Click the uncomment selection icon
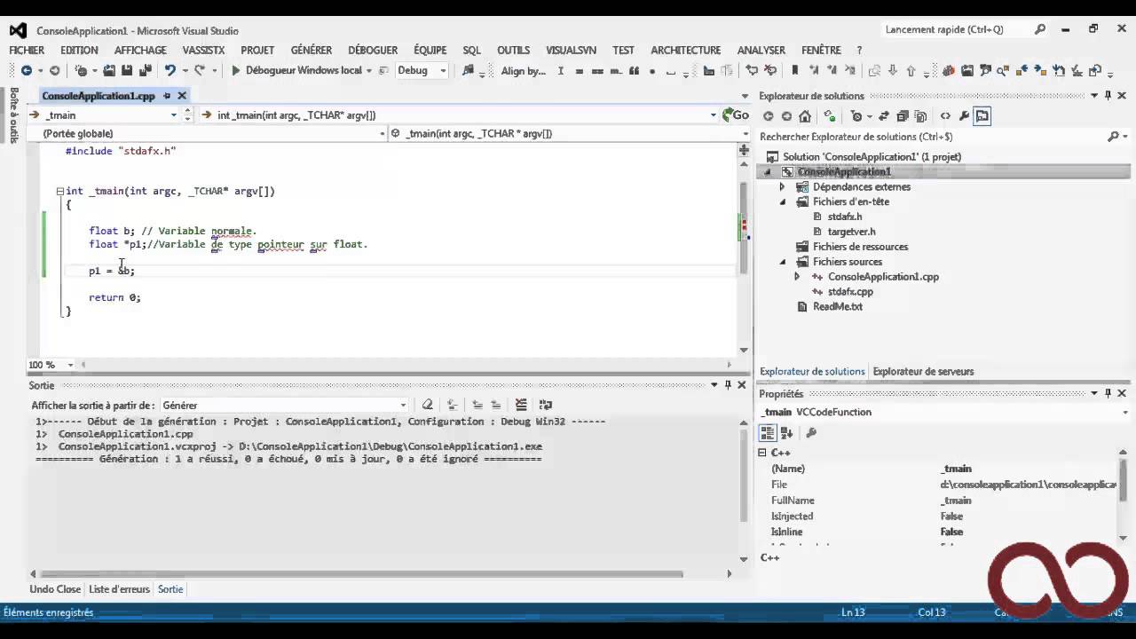The height and width of the screenshot is (639, 1136). click(770, 71)
